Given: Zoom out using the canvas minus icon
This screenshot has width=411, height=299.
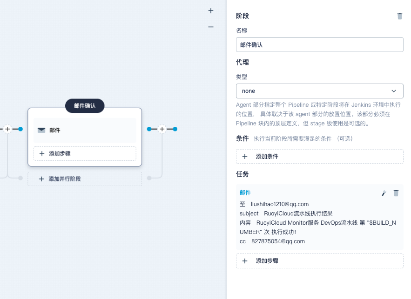Looking at the screenshot, I should 210,27.
